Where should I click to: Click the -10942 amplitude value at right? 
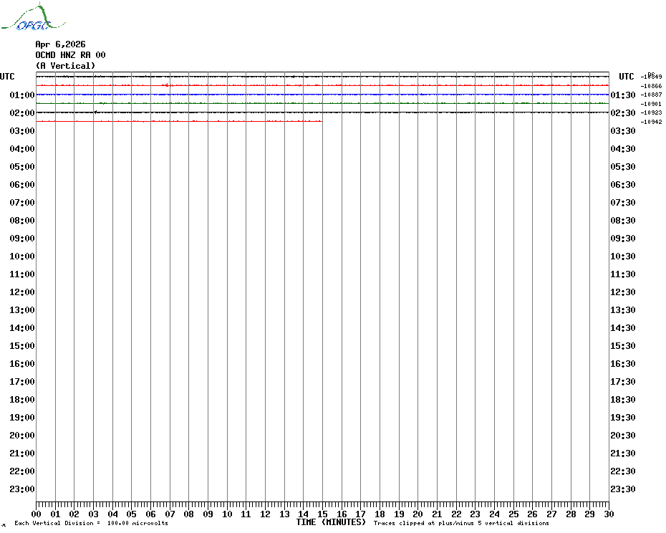point(651,122)
